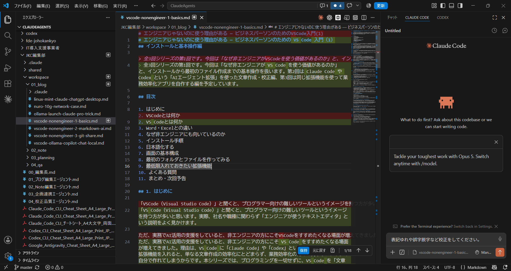The height and width of the screenshot is (271, 511).
Task: Click 保持 to keep the change
Action: [303, 250]
